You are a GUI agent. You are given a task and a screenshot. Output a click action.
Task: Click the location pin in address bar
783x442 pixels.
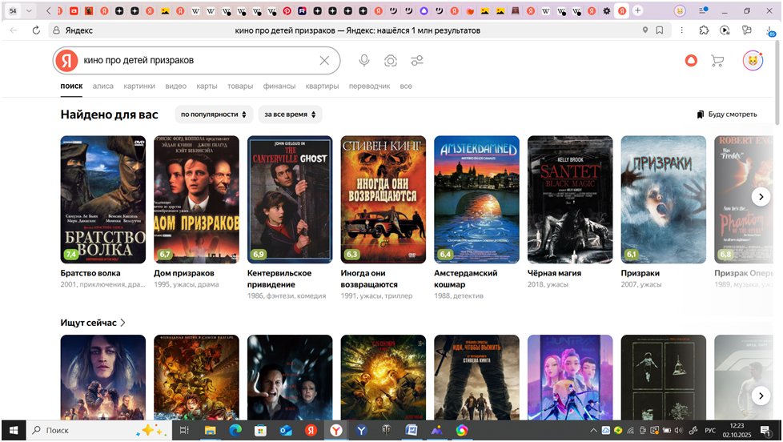click(645, 30)
